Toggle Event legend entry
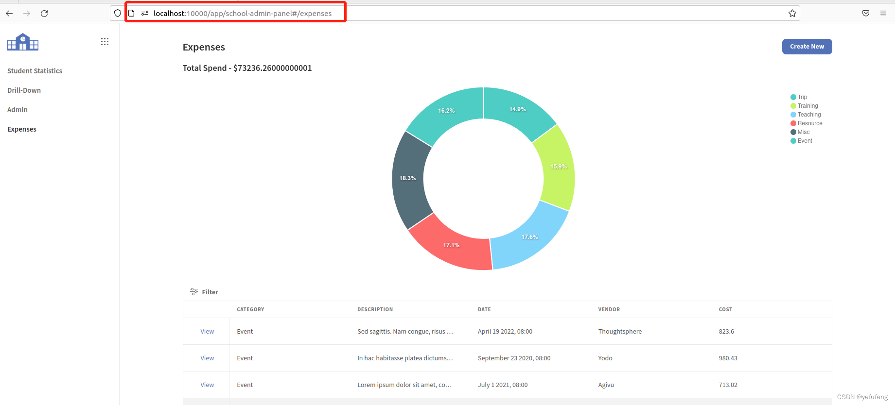The width and height of the screenshot is (895, 405). pyautogui.click(x=801, y=141)
